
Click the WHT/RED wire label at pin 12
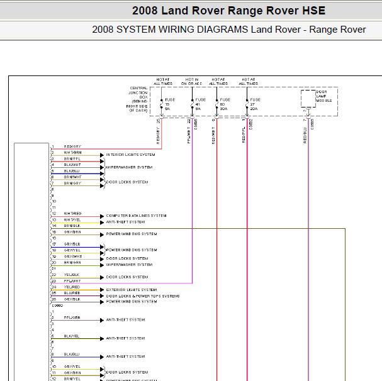click(x=72, y=214)
